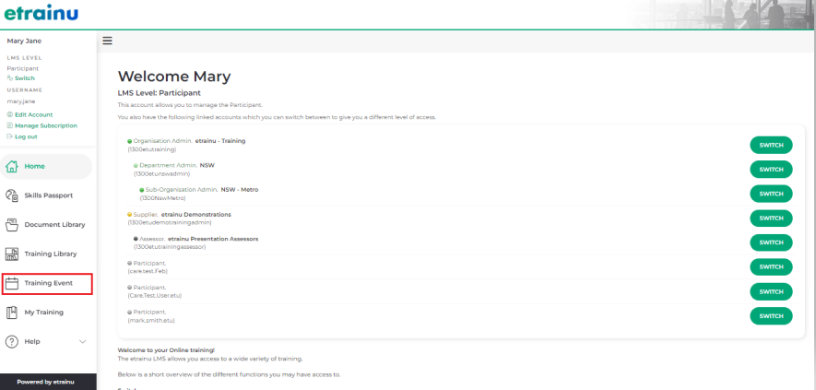The height and width of the screenshot is (390, 816).
Task: Click the 'Powered by etrainu' footer
Action: (45, 382)
